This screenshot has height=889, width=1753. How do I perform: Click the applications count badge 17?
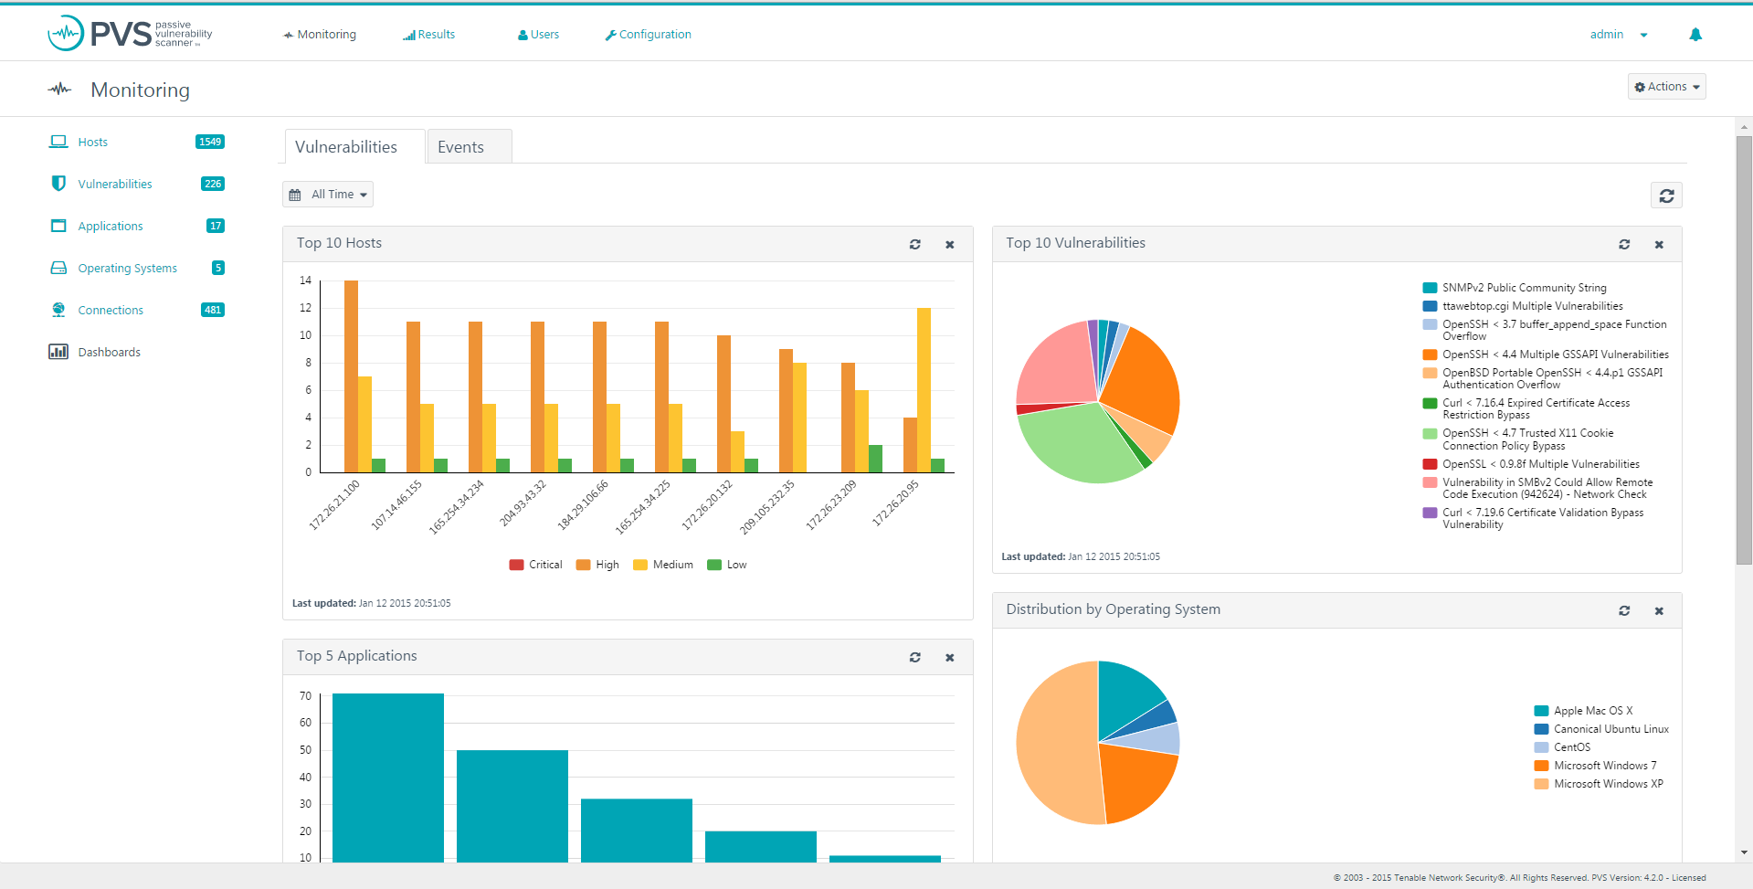click(216, 226)
